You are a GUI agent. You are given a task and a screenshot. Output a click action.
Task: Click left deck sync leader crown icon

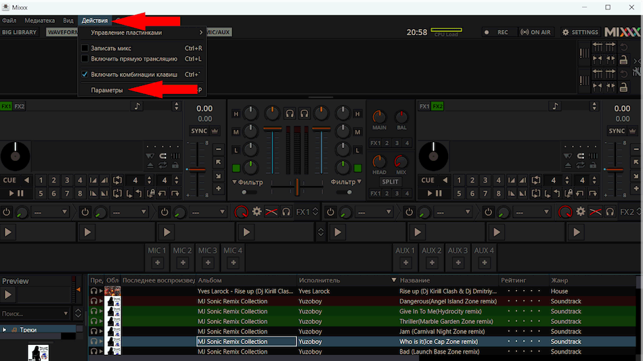pyautogui.click(x=215, y=130)
